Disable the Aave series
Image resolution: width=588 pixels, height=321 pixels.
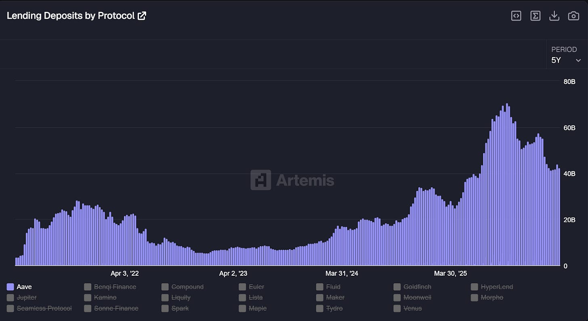pos(23,287)
